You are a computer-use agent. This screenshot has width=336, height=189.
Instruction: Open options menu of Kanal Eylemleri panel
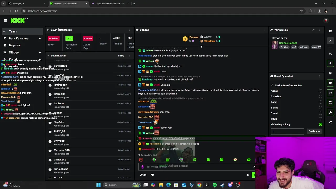point(320,76)
